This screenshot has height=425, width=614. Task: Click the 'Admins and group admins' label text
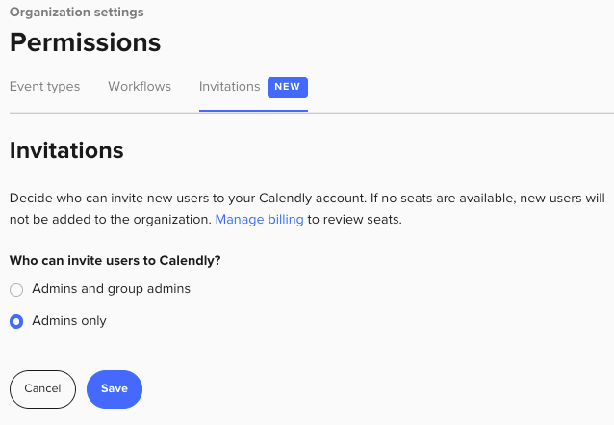pyautogui.click(x=111, y=289)
